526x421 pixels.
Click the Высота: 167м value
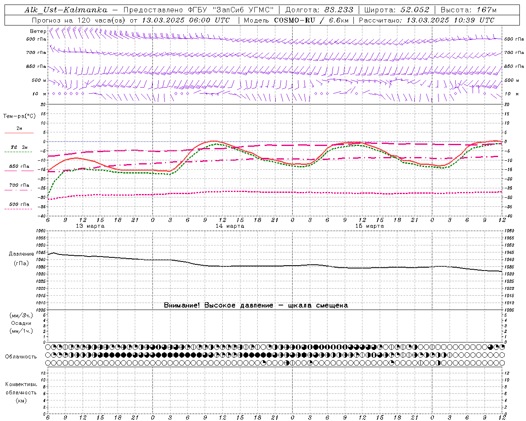coord(468,10)
